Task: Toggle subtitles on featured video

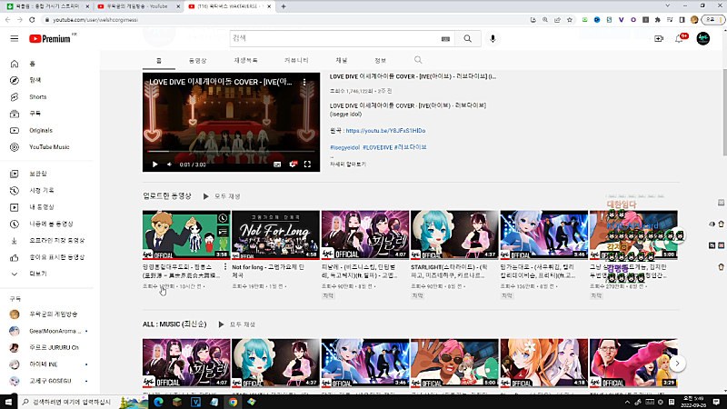Action: [277, 165]
